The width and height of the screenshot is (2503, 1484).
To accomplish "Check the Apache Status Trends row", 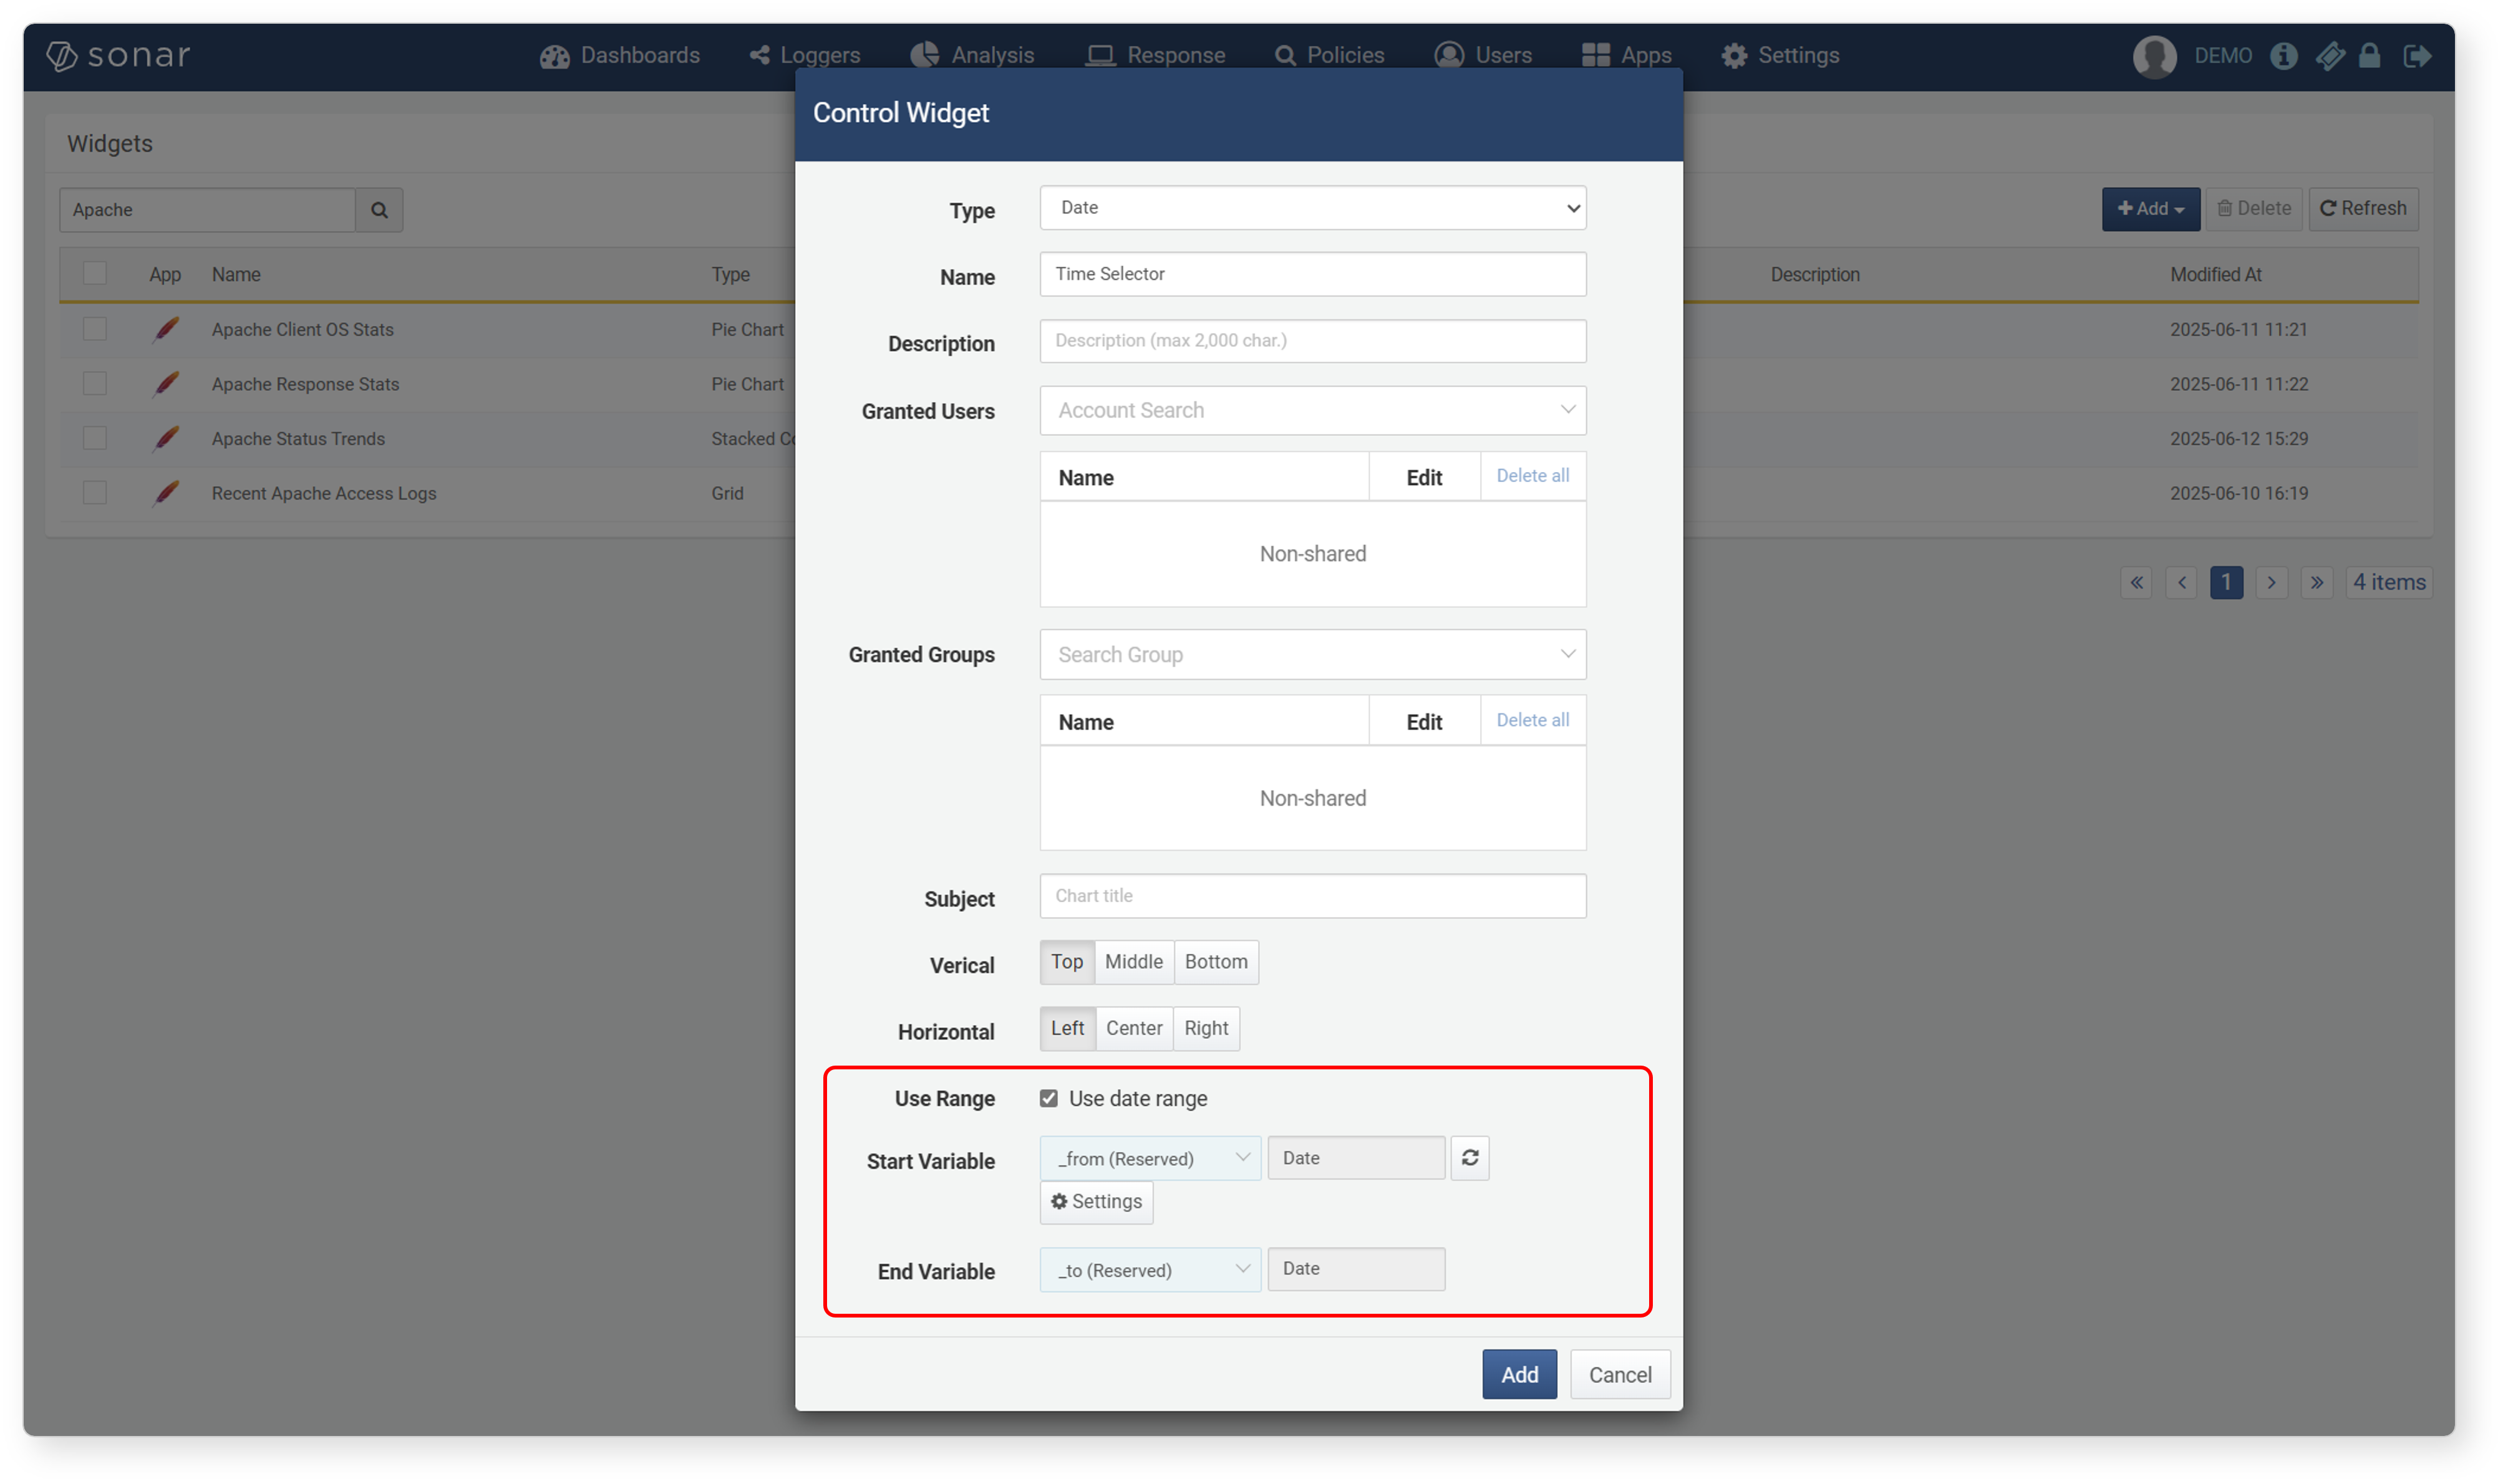I will click(95, 438).
